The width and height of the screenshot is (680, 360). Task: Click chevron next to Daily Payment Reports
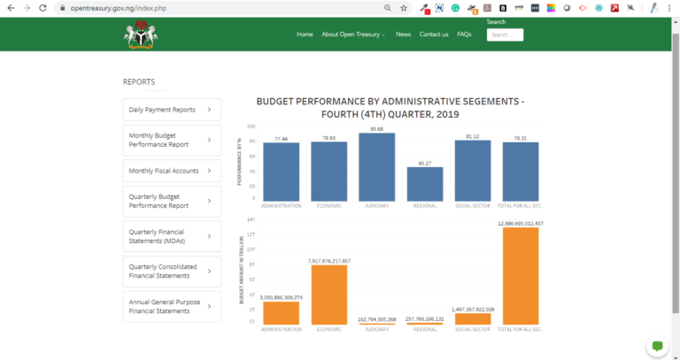(x=209, y=110)
